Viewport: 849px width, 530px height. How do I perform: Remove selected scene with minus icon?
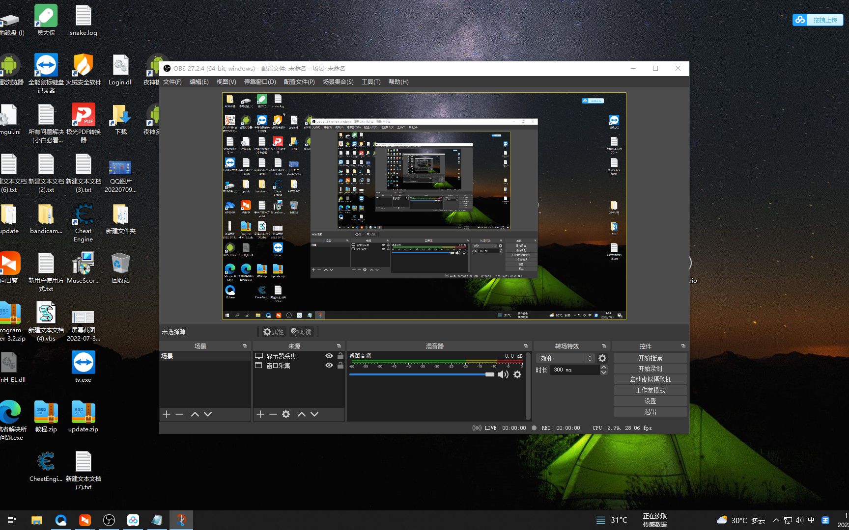(x=179, y=414)
